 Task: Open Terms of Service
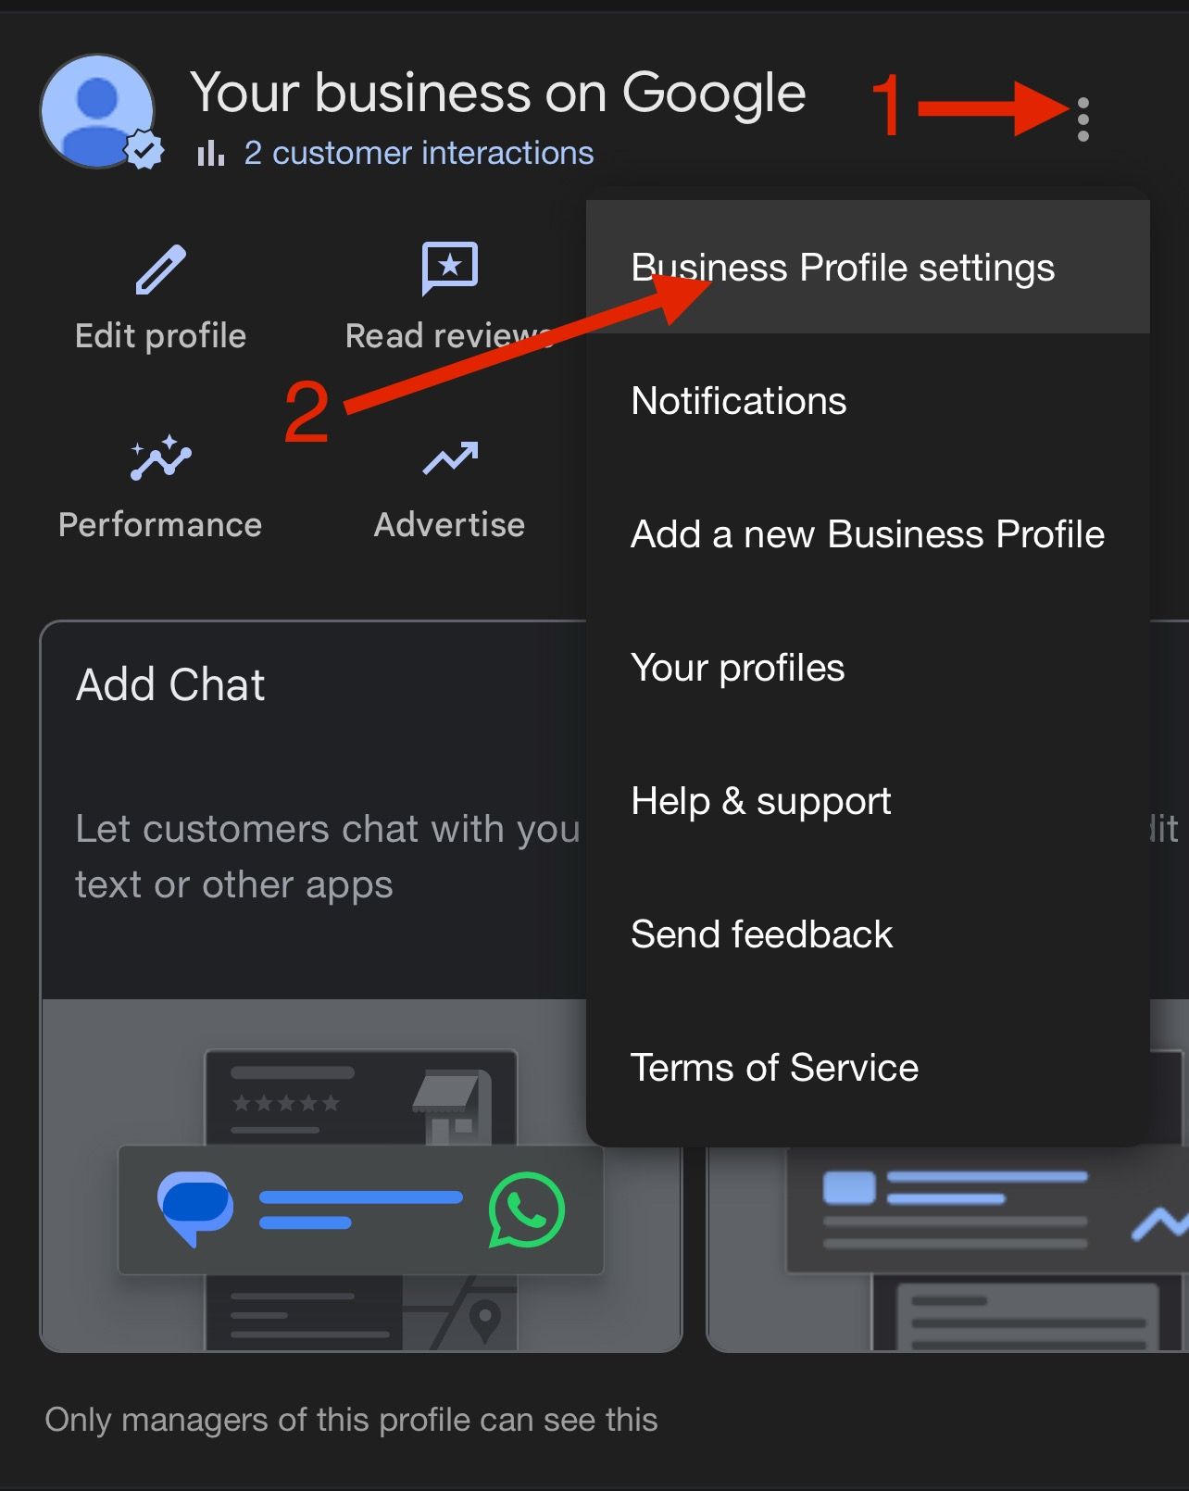pyautogui.click(x=868, y=1068)
